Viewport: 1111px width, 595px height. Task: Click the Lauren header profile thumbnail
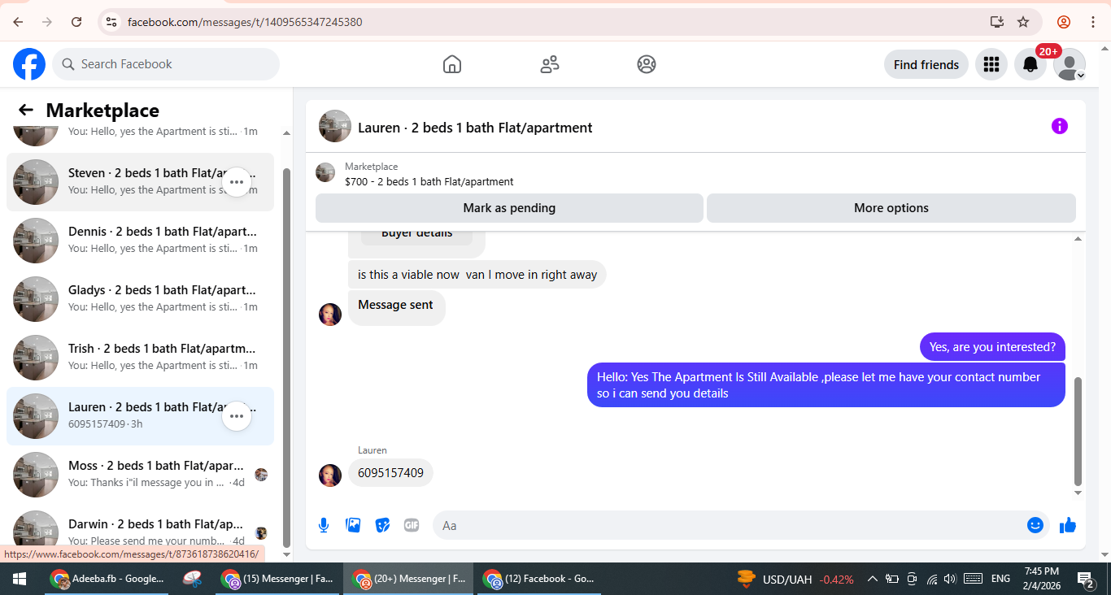point(335,126)
